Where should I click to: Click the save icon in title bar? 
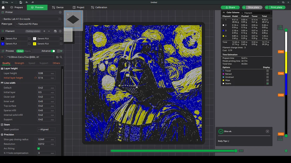(x=21, y=2)
